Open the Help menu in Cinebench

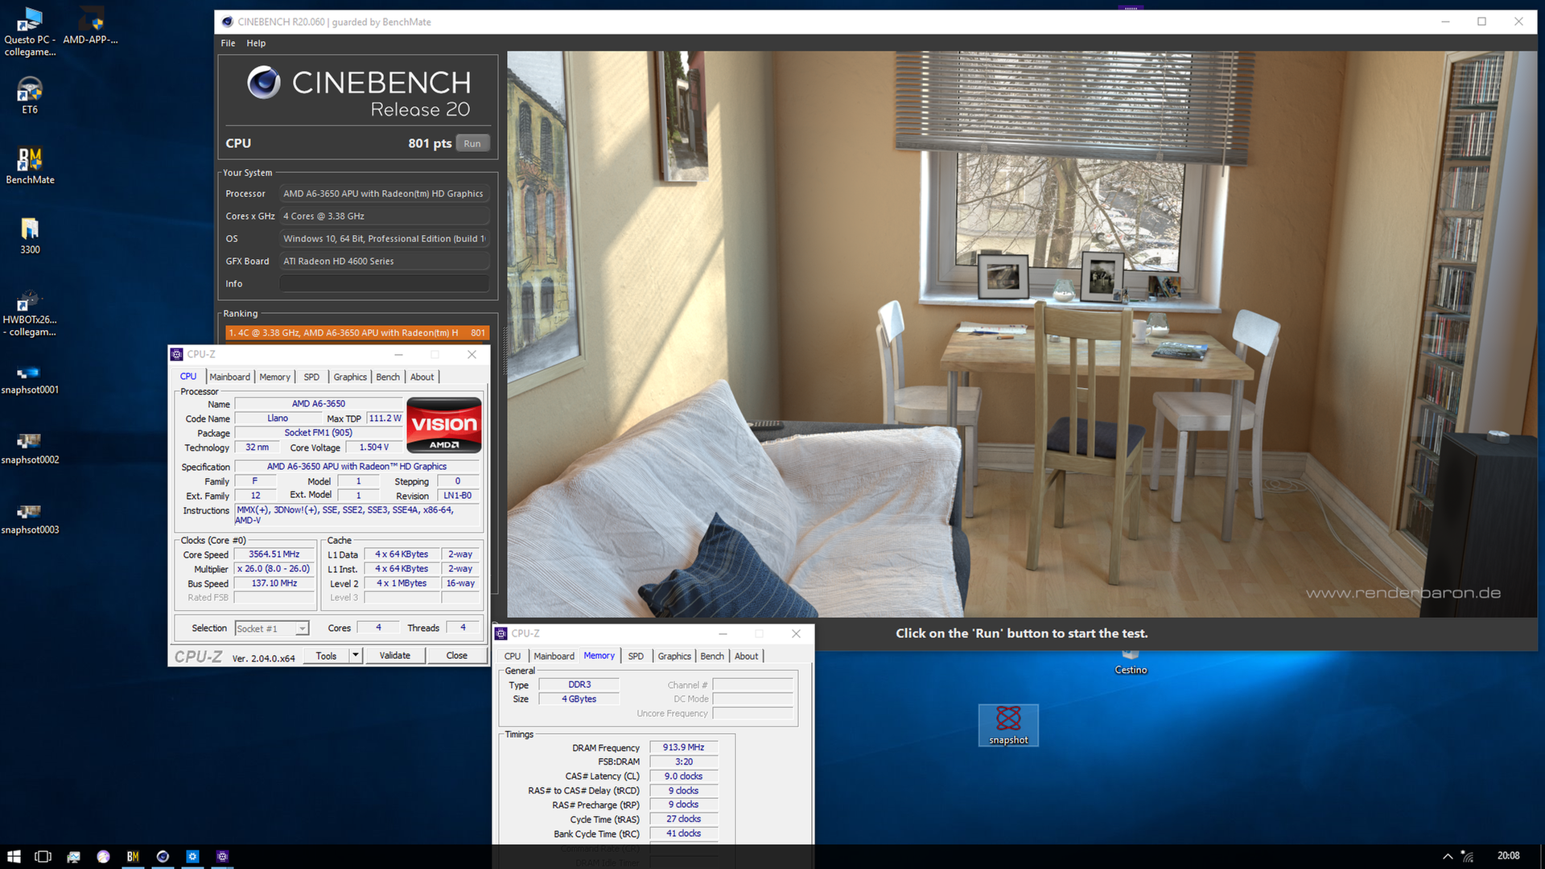tap(256, 43)
